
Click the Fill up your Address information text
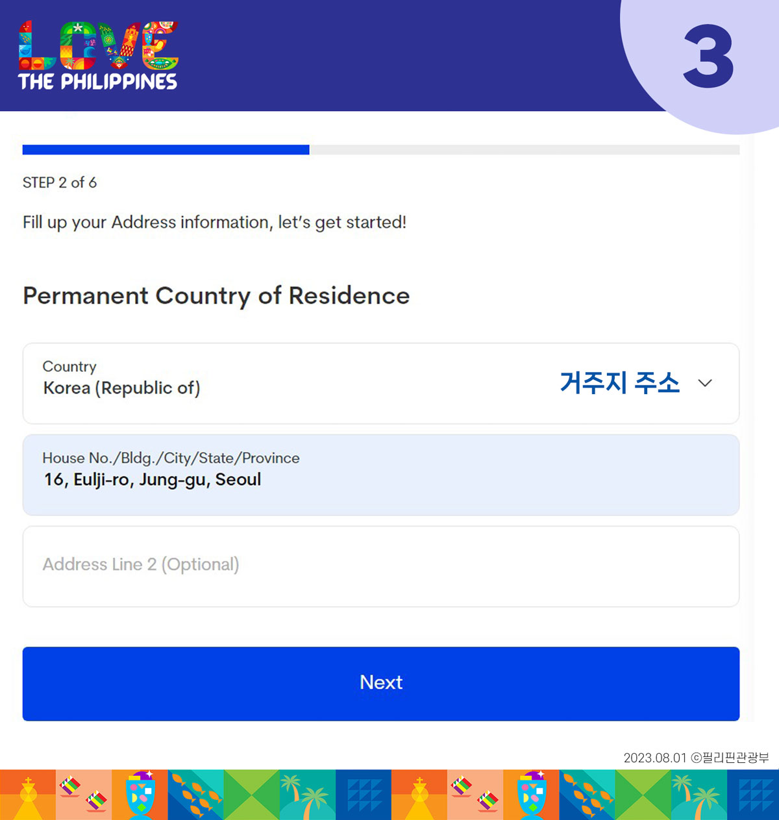(x=214, y=223)
